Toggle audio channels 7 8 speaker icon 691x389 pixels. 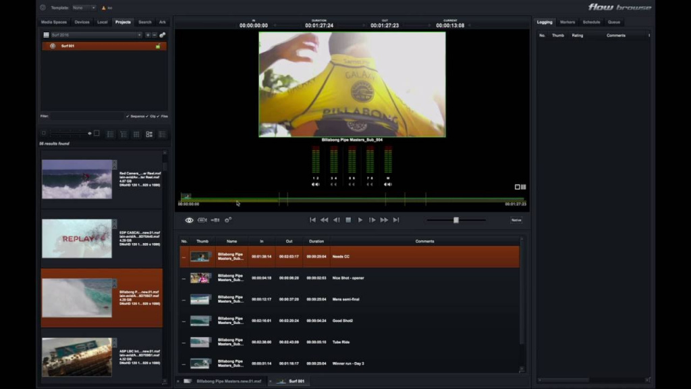[x=370, y=184]
